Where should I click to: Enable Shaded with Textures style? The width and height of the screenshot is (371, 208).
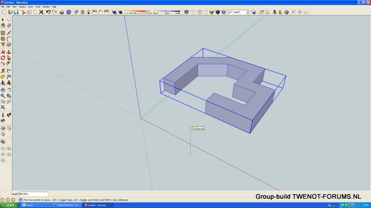pyautogui.click(x=217, y=12)
